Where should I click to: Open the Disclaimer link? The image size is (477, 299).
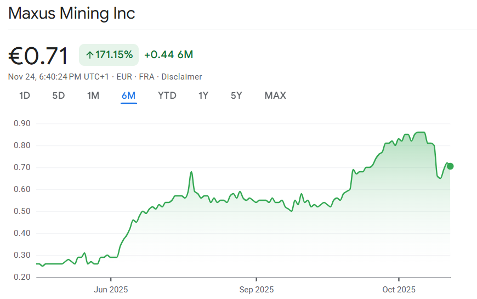click(181, 77)
